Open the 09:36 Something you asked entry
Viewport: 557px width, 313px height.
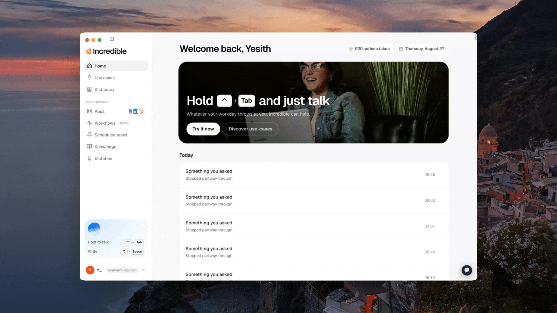[314, 175]
